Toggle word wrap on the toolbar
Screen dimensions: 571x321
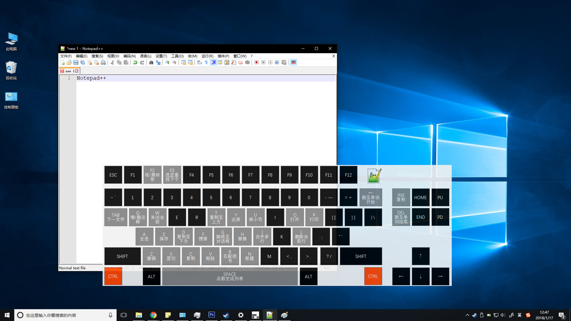pos(199,62)
